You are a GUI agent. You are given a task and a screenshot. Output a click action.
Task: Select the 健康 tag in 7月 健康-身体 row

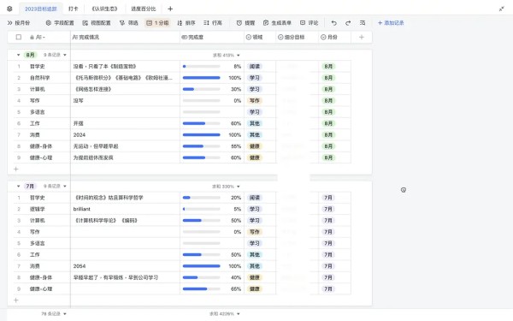click(x=255, y=277)
